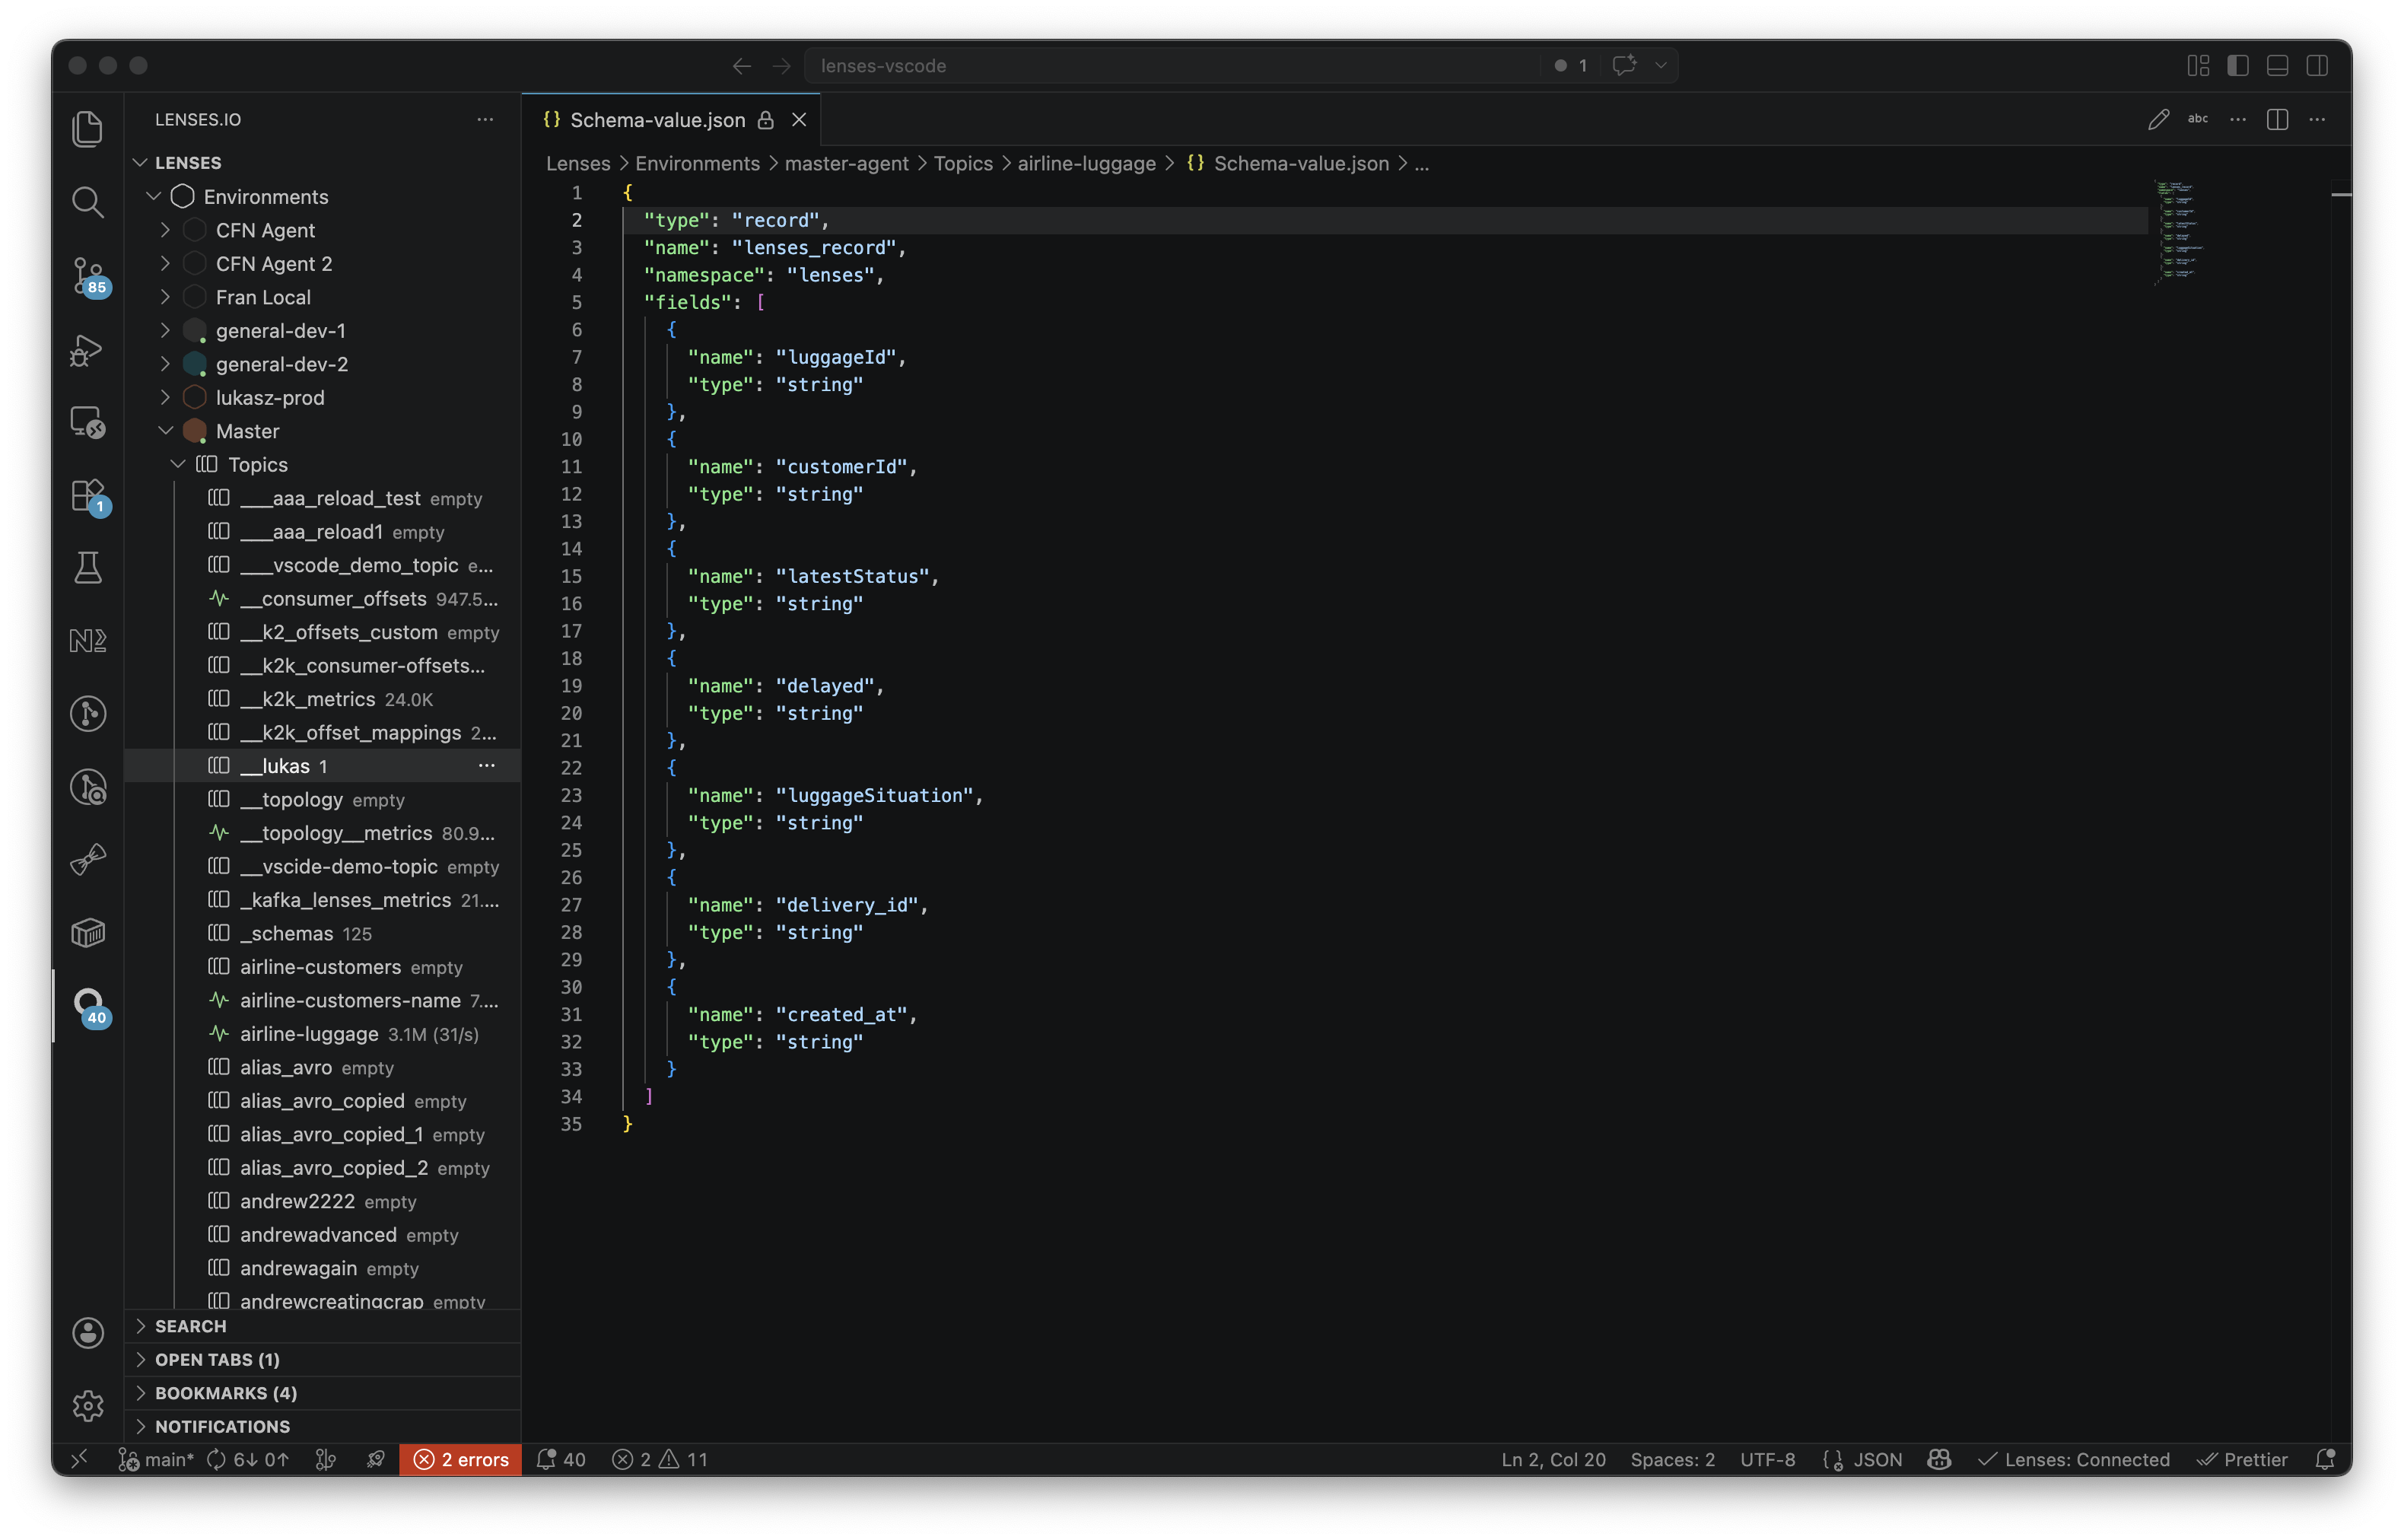Collapse the Master environment

[166, 431]
